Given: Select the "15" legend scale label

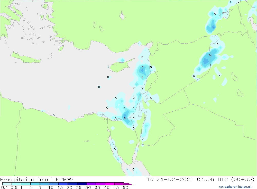Looking at the screenshot, I should click(x=60, y=187).
